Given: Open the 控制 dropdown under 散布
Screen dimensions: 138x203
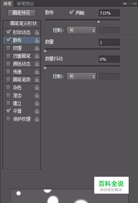Looking at the screenshot, I should [x=81, y=30].
